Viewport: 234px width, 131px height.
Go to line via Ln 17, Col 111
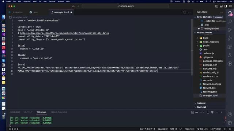tap(147, 129)
